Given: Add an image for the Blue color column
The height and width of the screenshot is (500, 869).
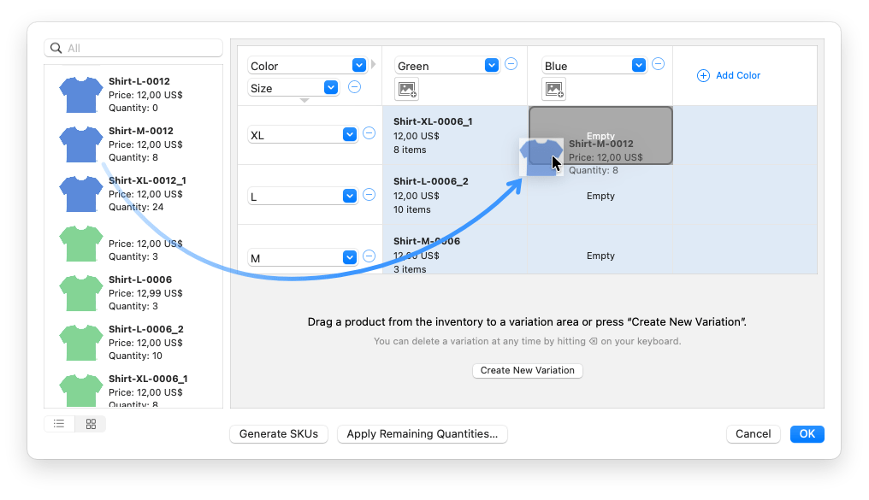Looking at the screenshot, I should click(554, 89).
